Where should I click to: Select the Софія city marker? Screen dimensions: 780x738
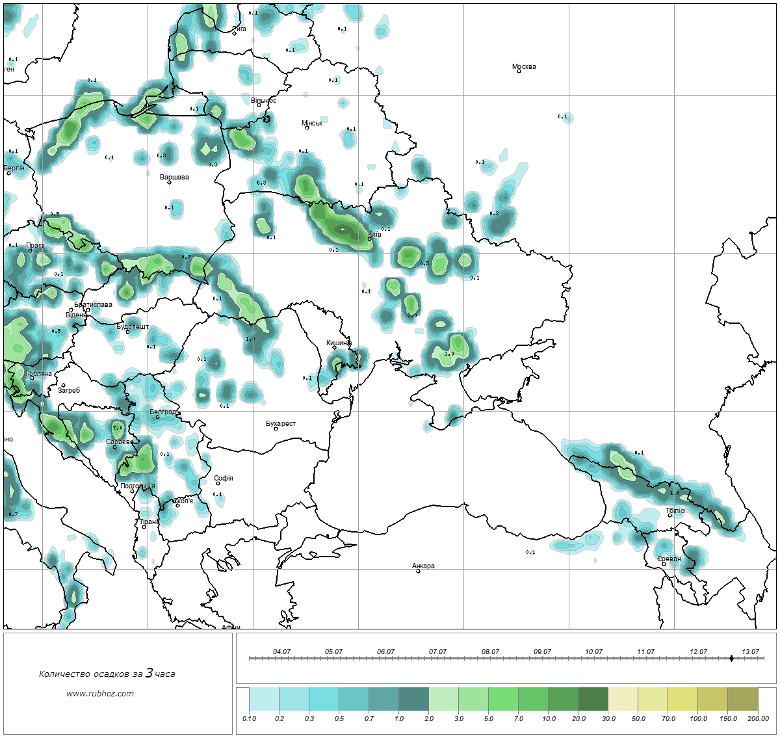pos(218,483)
